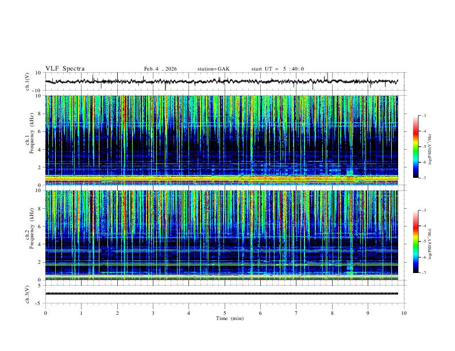Viewport: 455px width, 351px height.
Task: Click the "ch.3(V)" axis label
Action: 28,294
